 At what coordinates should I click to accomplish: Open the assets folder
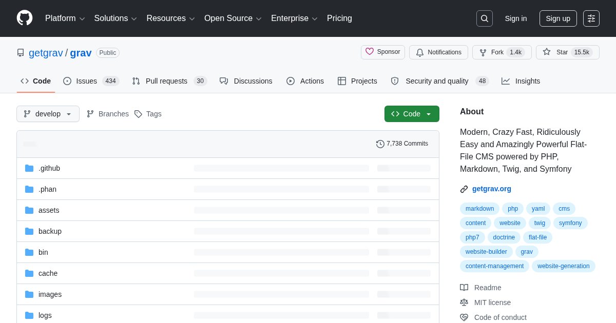click(49, 210)
